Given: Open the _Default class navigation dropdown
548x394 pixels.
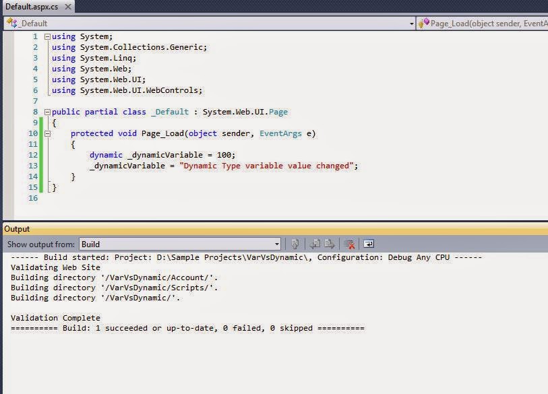Looking at the screenshot, I should pos(412,24).
